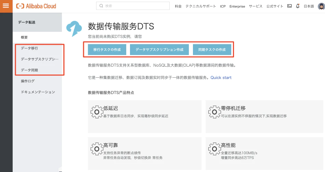The width and height of the screenshot is (325, 172).
Task: Click 数据传输服务DTS page title
Action: pos(121,26)
